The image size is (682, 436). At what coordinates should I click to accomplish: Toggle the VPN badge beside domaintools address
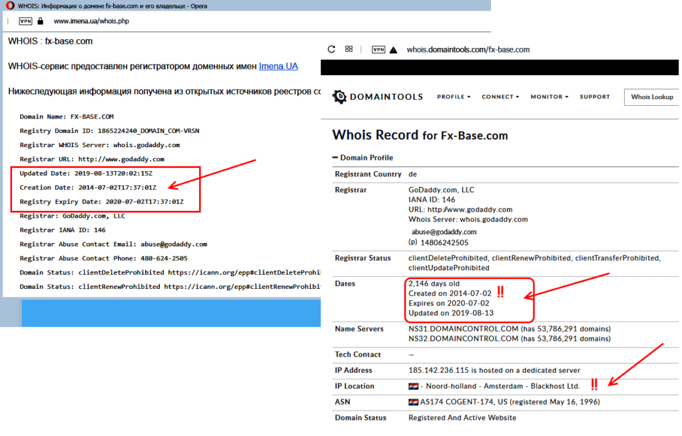coord(378,49)
